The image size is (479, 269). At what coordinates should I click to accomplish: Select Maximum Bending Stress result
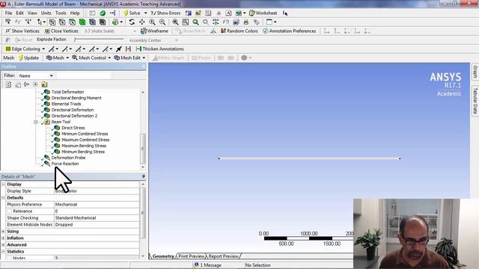pos(84,146)
